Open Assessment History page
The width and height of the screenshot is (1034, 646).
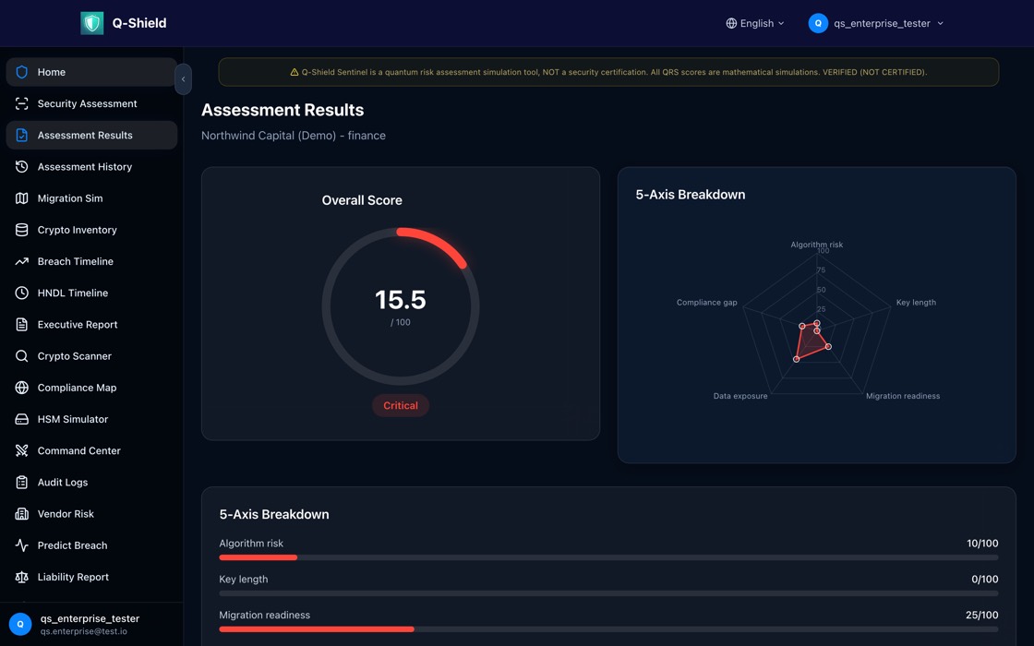pyautogui.click(x=91, y=167)
